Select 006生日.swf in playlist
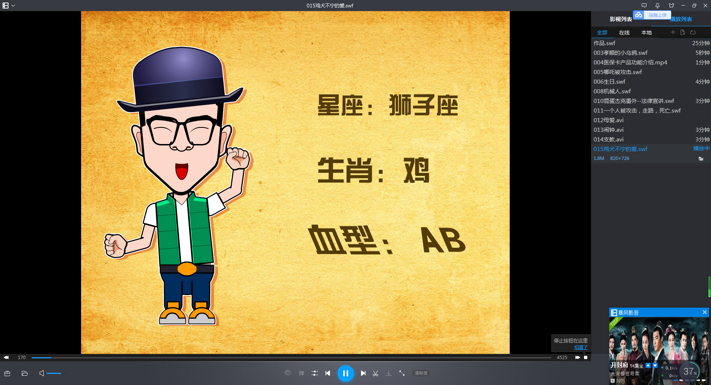The width and height of the screenshot is (711, 385). click(651, 81)
